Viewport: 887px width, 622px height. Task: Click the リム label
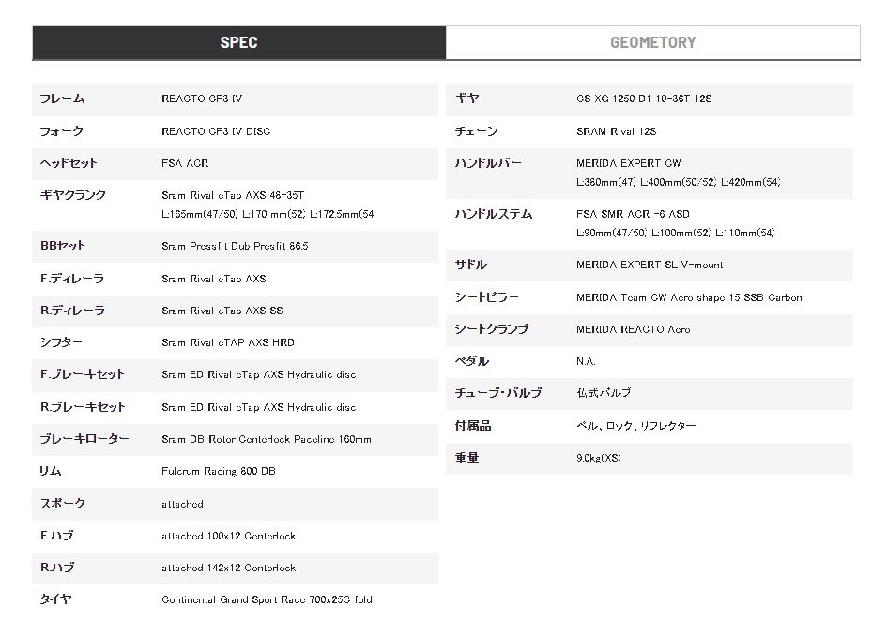click(x=51, y=471)
